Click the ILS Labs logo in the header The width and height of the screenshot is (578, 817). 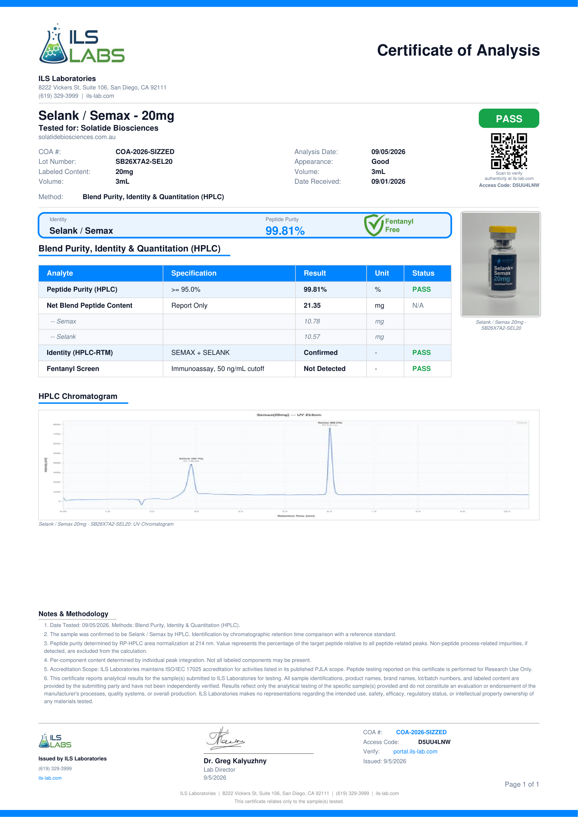point(81,43)
